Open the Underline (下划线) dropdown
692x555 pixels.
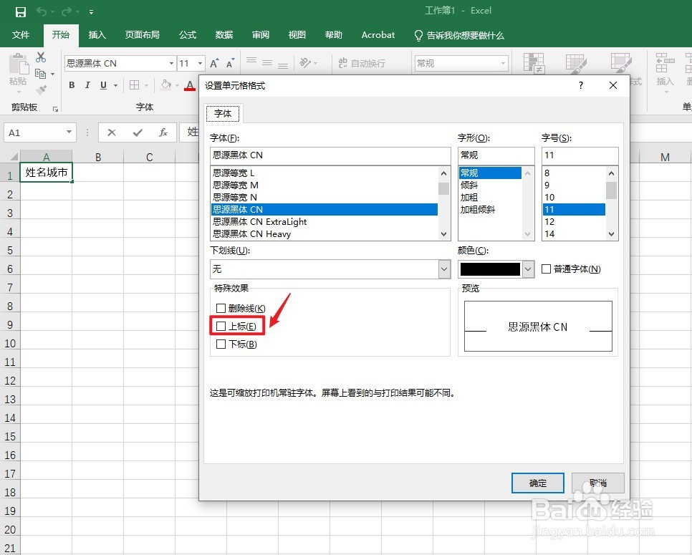click(444, 269)
